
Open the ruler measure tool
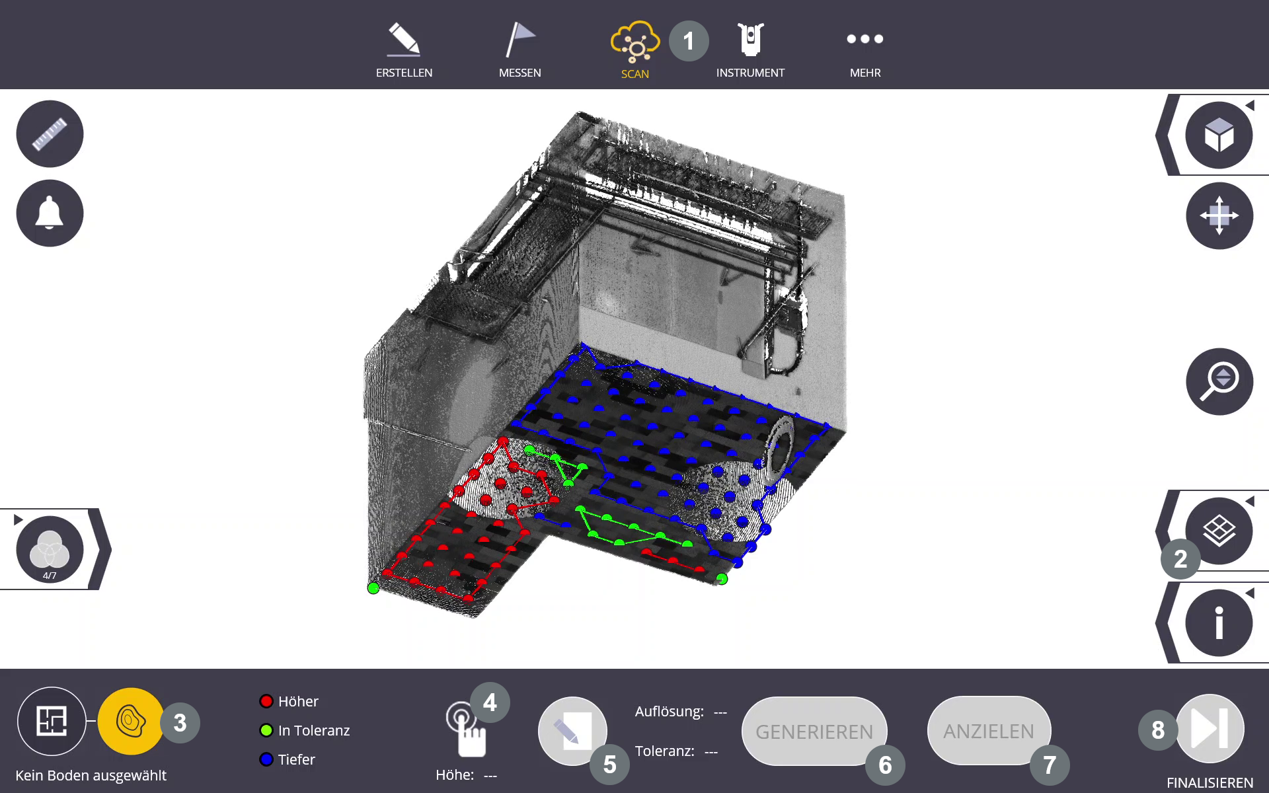(50, 134)
